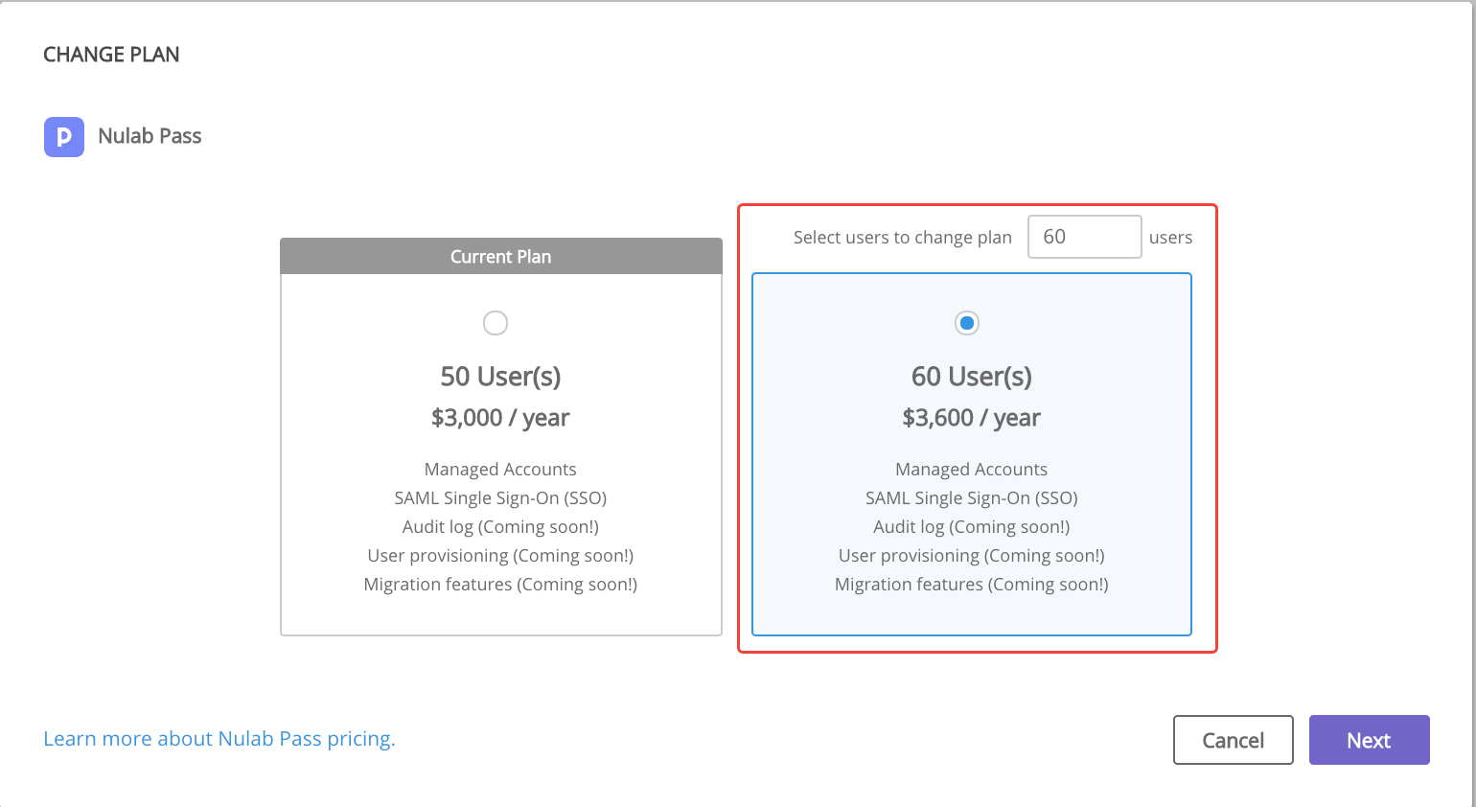This screenshot has height=807, width=1476.
Task: Click the Next button
Action: [1369, 740]
